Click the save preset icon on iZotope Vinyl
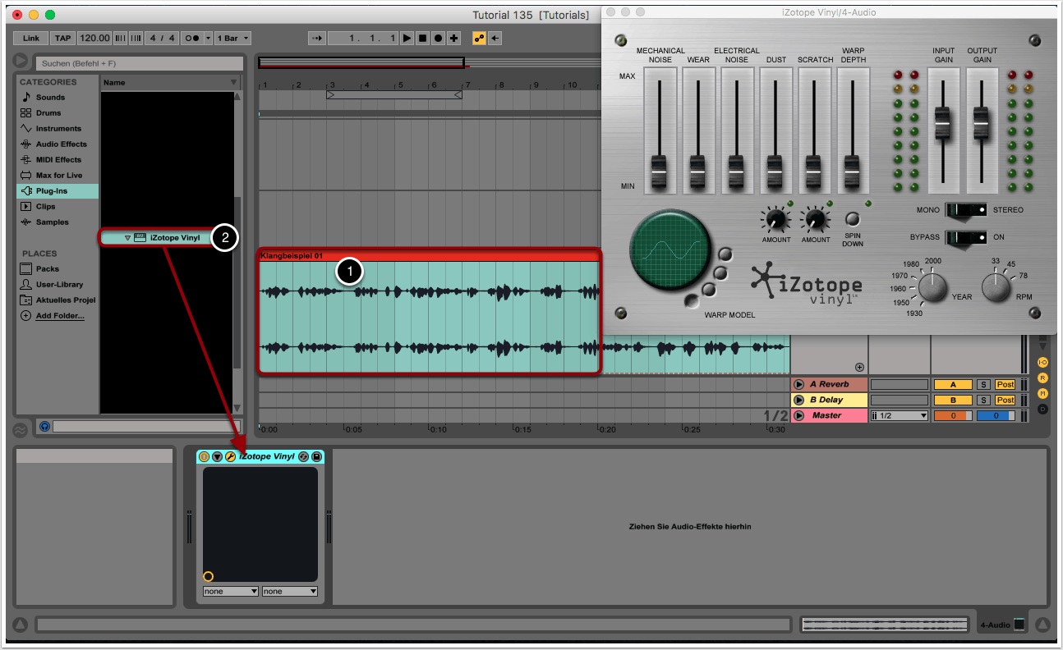The width and height of the screenshot is (1063, 650). tap(316, 456)
